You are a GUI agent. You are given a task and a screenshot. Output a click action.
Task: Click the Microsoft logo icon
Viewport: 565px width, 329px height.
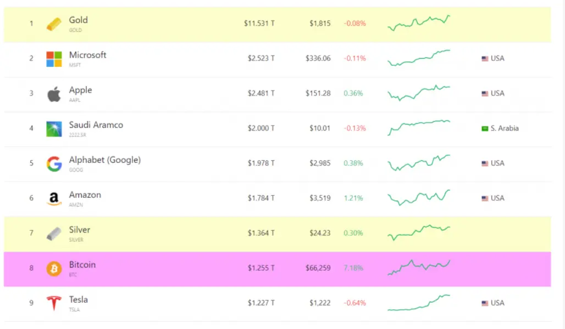(x=54, y=59)
